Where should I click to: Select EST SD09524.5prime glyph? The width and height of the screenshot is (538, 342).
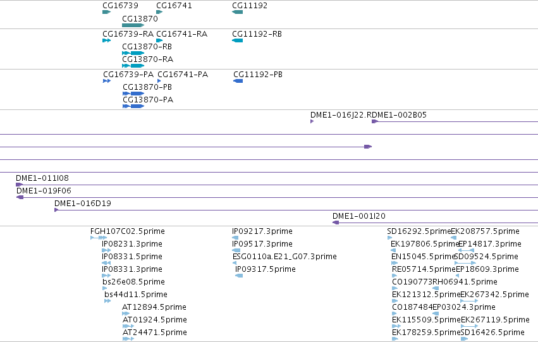(x=465, y=263)
